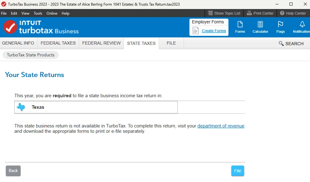Open the department of revenue link

click(x=221, y=126)
